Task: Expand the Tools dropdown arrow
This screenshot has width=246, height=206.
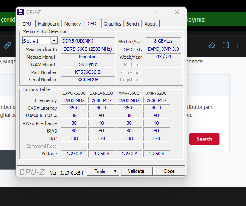Action: 115,171
